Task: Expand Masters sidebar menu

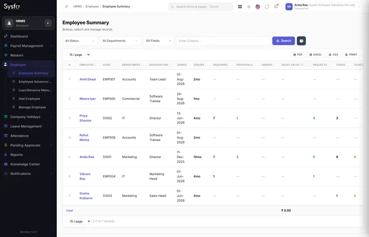Action: tap(28, 55)
